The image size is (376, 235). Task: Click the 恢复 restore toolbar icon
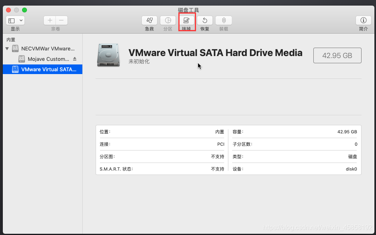coord(205,20)
